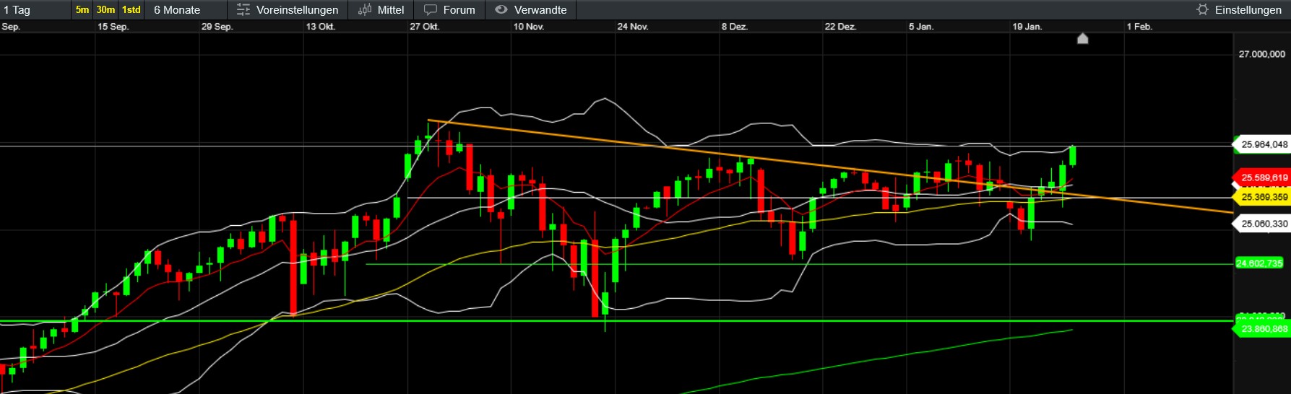Image resolution: width=1291 pixels, height=394 pixels.
Task: Click the white 25.964,048 price label
Action: click(x=1264, y=144)
